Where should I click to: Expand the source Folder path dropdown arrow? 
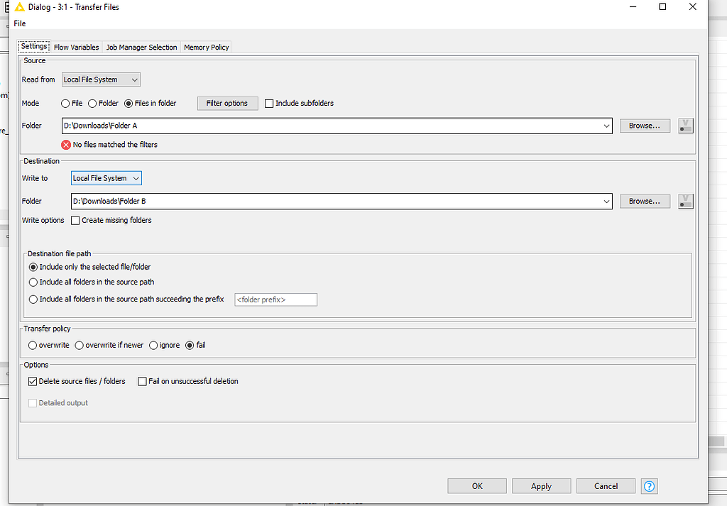[x=606, y=126]
